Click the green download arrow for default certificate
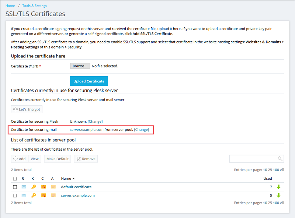This screenshot has height=218, width=295. point(278,187)
